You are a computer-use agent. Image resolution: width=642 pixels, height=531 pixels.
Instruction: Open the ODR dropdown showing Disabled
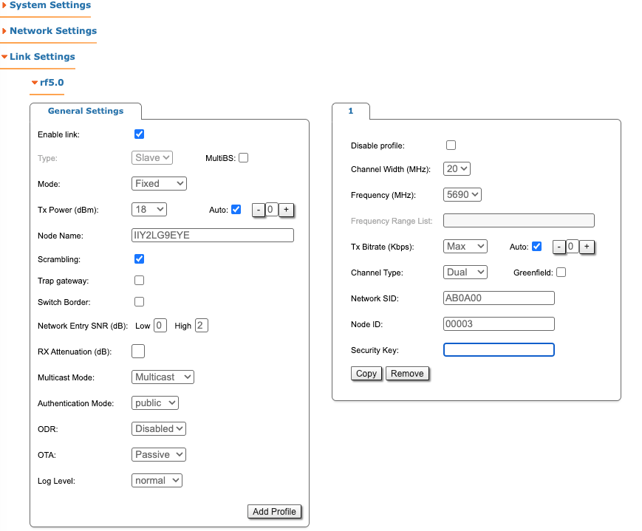pyautogui.click(x=159, y=428)
